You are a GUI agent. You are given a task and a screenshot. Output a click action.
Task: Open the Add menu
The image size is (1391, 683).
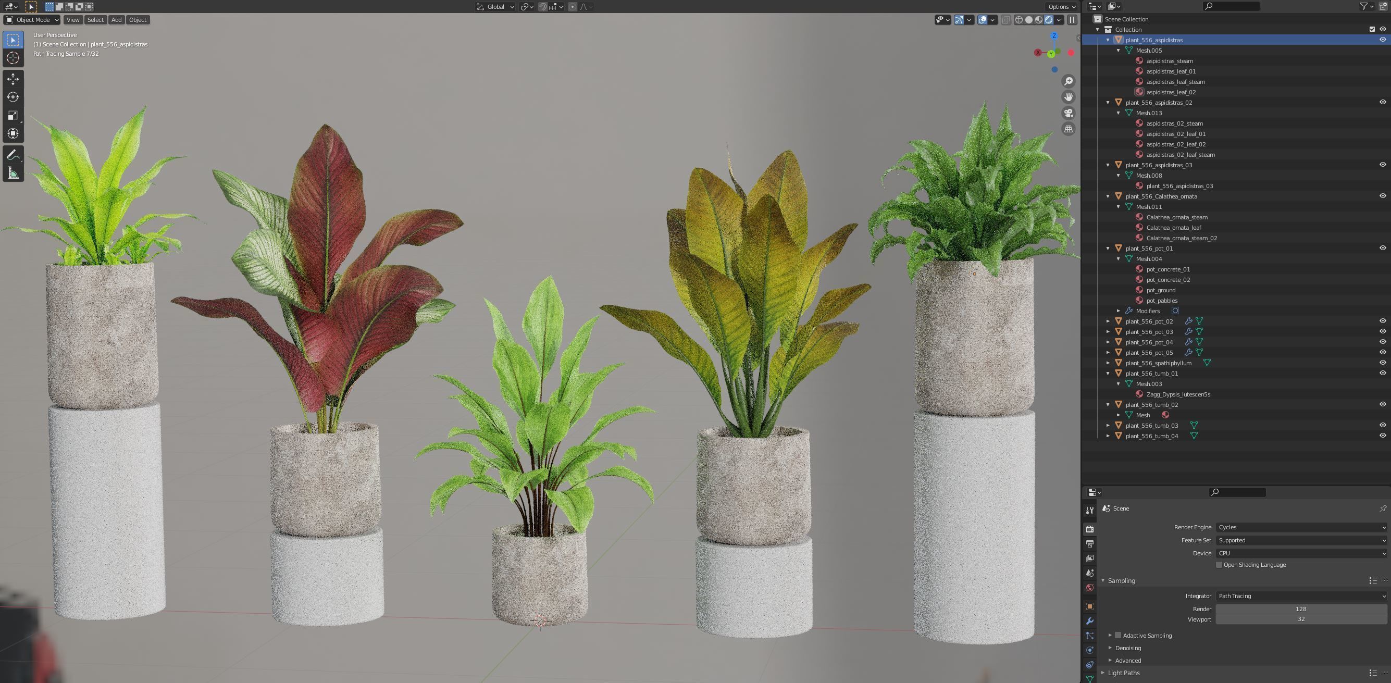(116, 20)
